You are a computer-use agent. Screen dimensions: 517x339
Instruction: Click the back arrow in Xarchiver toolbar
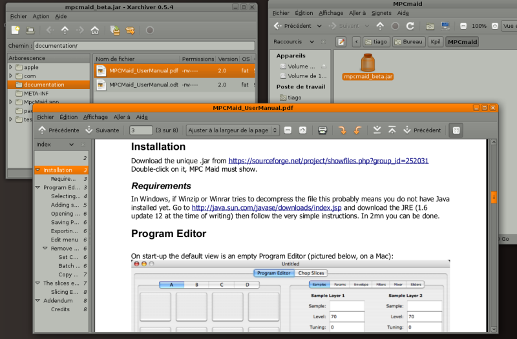pos(50,30)
